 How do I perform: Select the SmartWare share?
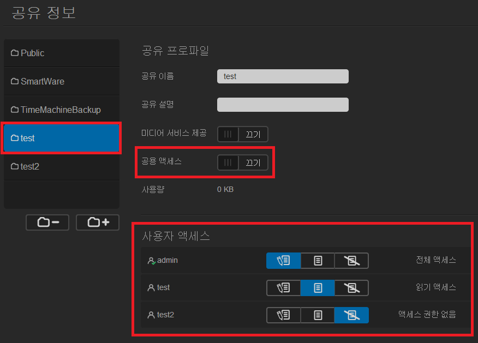pyautogui.click(x=61, y=81)
